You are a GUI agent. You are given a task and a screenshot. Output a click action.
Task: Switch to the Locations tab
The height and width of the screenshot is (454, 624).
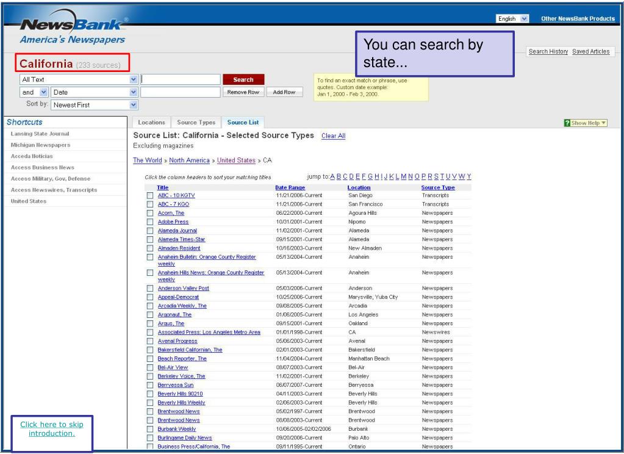pos(151,123)
